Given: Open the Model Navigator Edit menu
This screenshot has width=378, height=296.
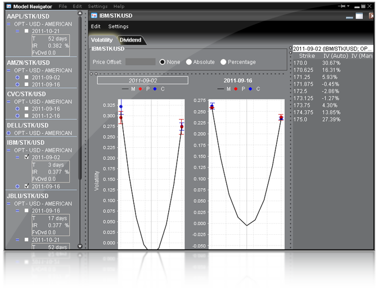Looking at the screenshot, I should point(78,6).
